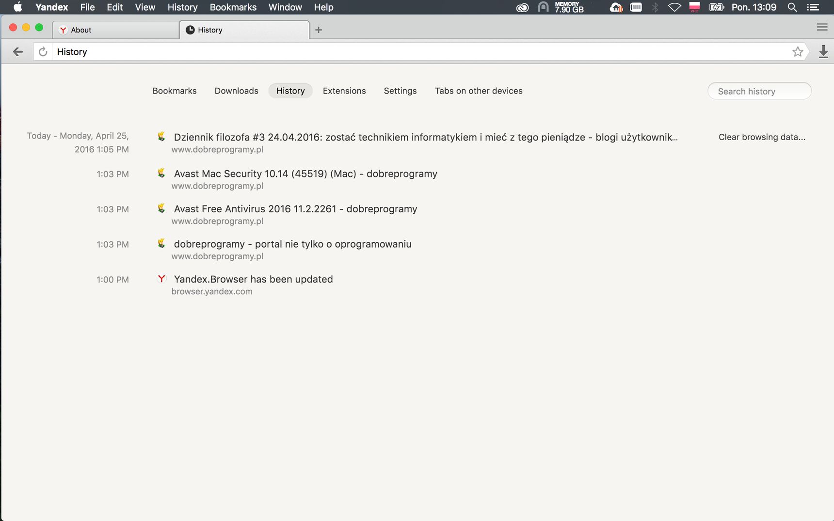Go to the Downloads page section
The width and height of the screenshot is (834, 521).
coord(237,91)
